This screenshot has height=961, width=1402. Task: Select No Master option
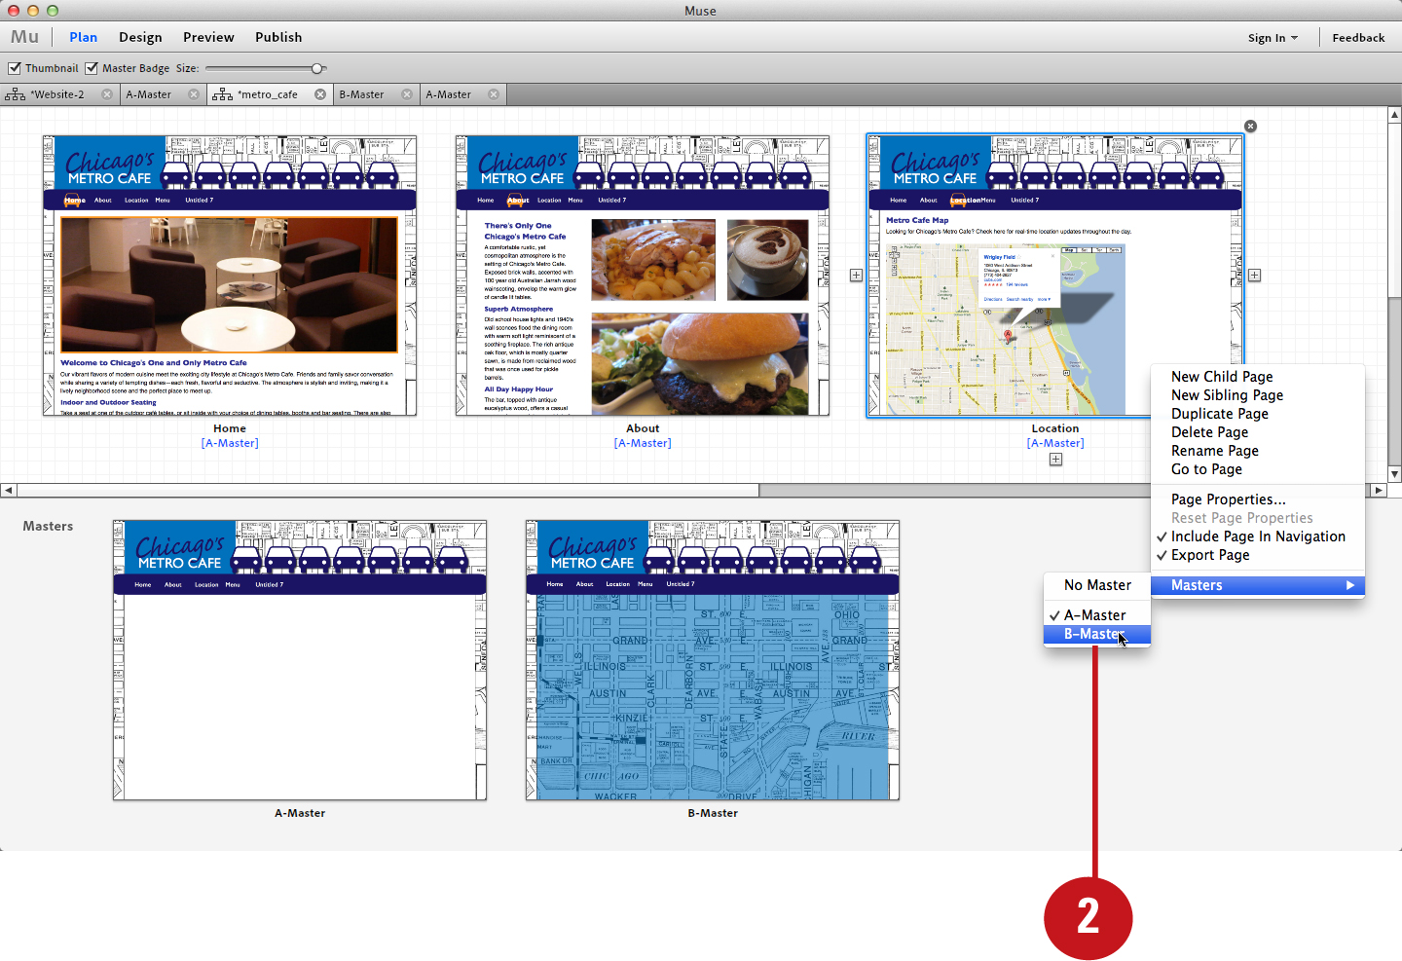click(x=1097, y=585)
